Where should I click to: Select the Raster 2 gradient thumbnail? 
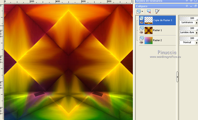[x=149, y=40]
